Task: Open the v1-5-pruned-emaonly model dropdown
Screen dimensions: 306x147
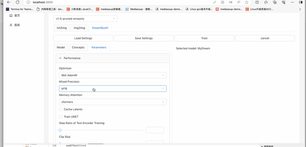Action: coord(85,19)
